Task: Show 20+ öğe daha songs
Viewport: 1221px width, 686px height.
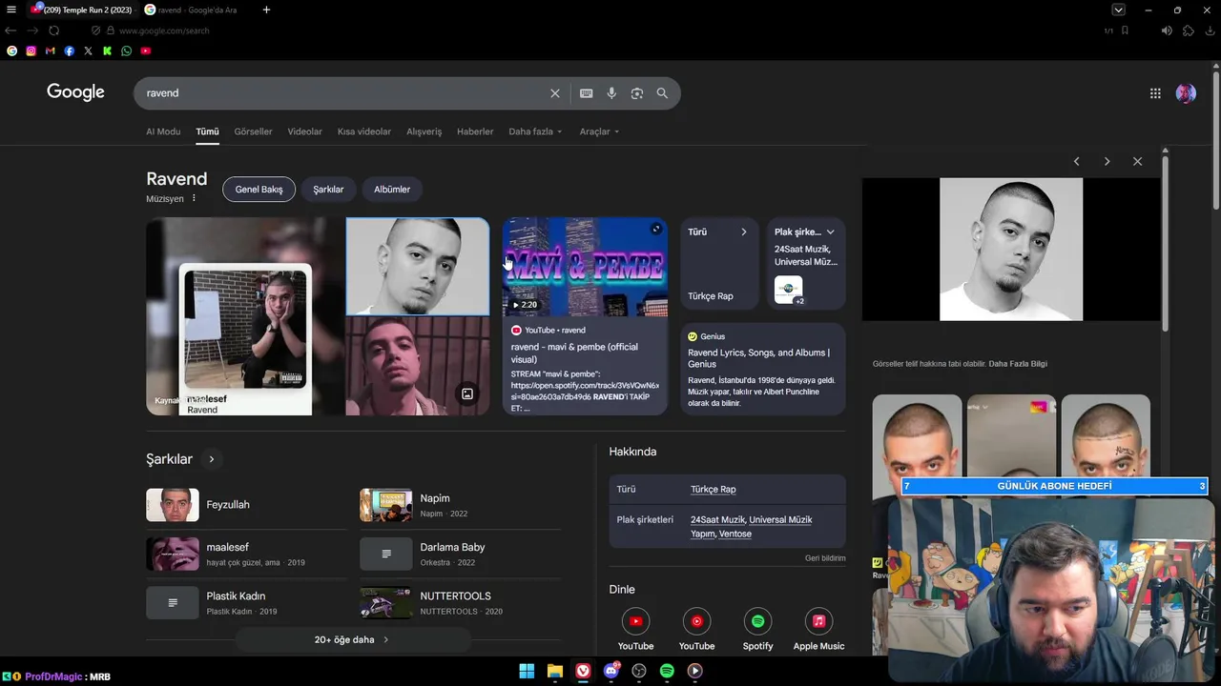Action: pyautogui.click(x=351, y=639)
